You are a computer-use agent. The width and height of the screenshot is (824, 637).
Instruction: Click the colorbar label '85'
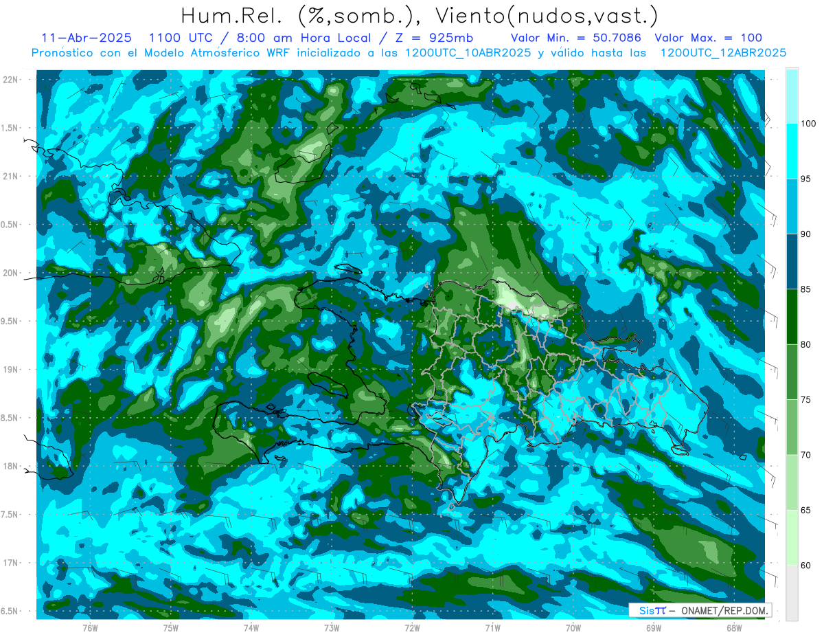(x=808, y=289)
